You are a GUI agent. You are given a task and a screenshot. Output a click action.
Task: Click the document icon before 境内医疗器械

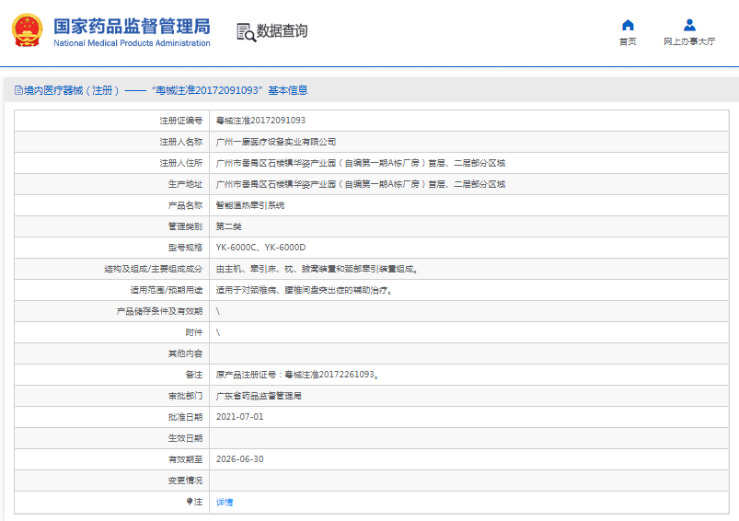[18, 90]
